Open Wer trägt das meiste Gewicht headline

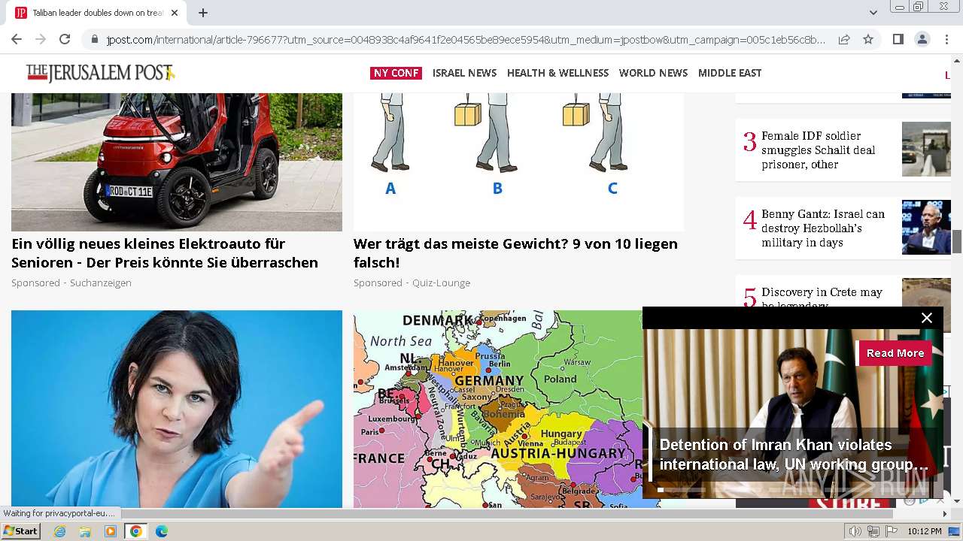515,253
